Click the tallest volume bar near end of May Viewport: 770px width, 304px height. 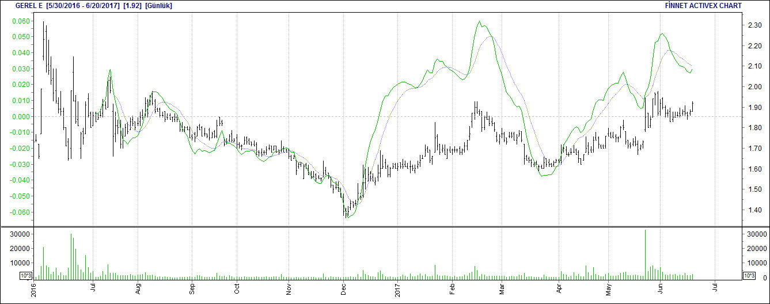[645, 255]
